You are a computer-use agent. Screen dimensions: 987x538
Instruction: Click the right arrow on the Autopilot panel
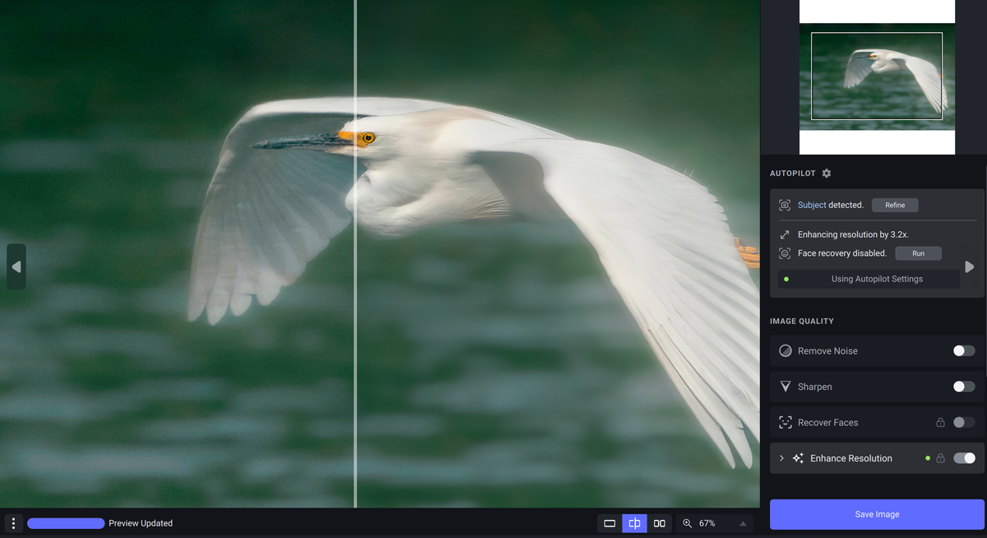pyautogui.click(x=970, y=267)
